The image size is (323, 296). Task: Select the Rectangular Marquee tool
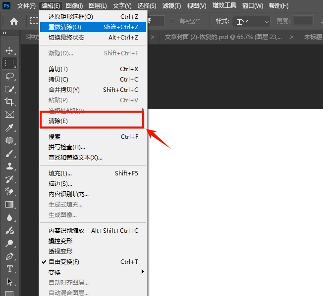click(x=9, y=63)
